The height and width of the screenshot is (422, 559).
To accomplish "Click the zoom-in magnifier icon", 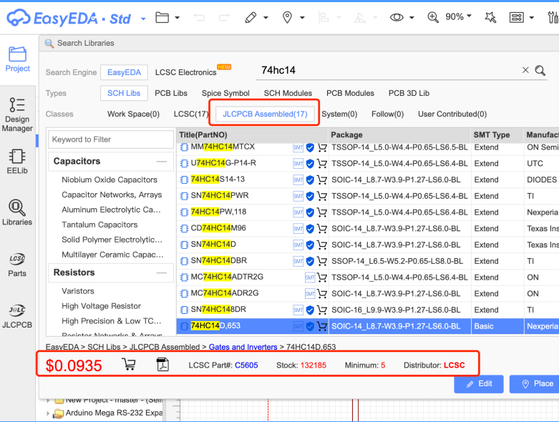I will pyautogui.click(x=433, y=17).
